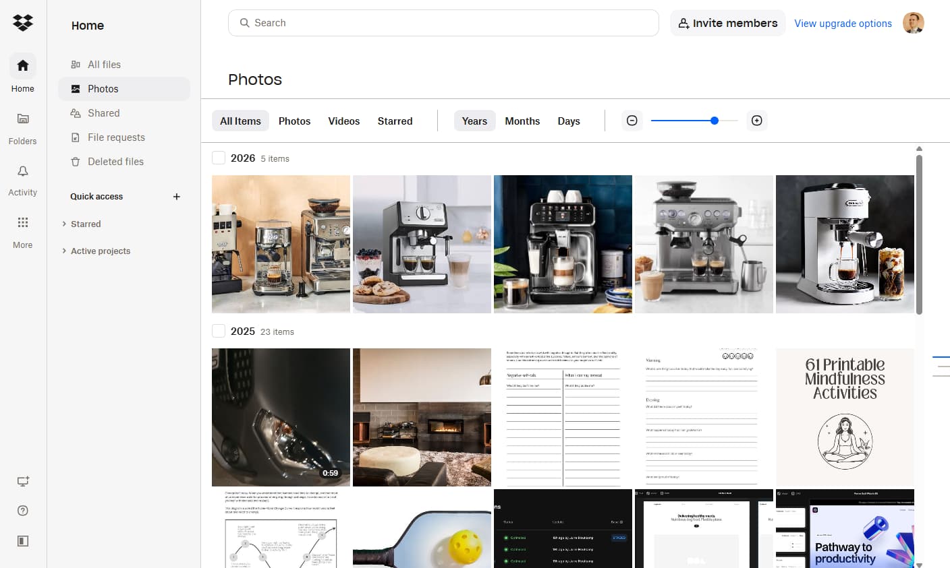The width and height of the screenshot is (950, 568).
Task: Group photos by Months
Action: [x=522, y=121]
